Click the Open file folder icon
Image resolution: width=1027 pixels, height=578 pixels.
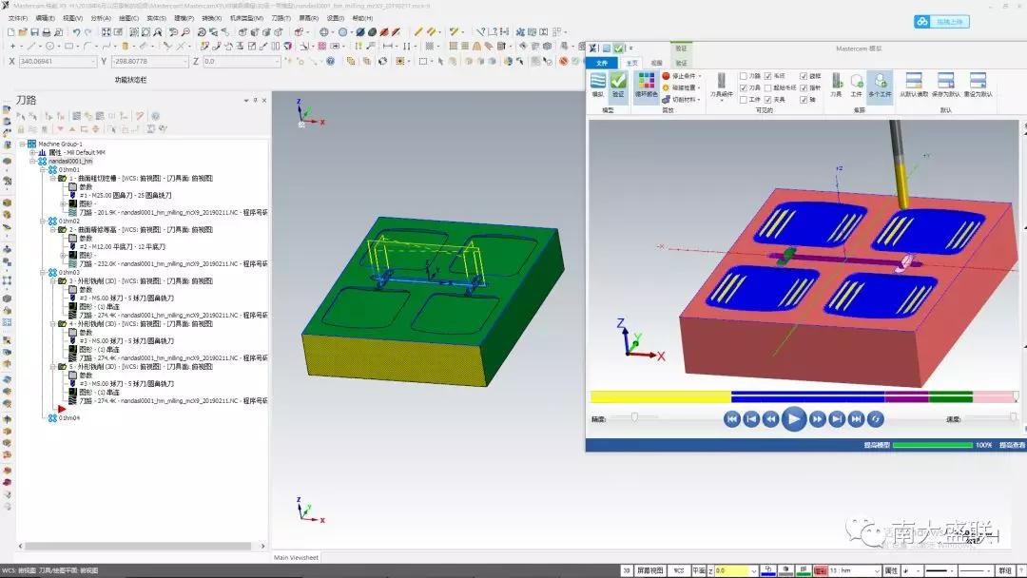23,32
